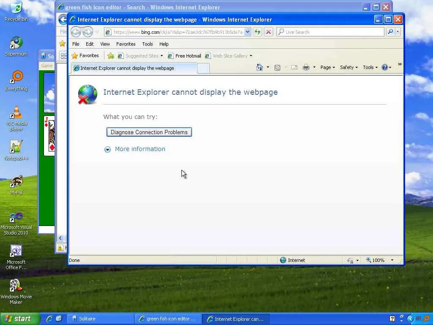This screenshot has height=325, width=433.
Task: Show desktop from Quick Launch icon
Action: pyautogui.click(x=59, y=319)
